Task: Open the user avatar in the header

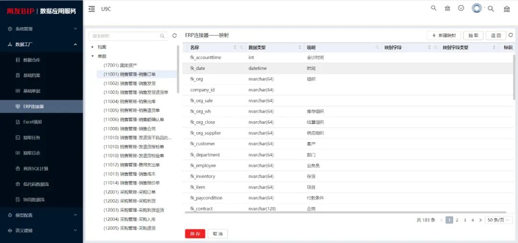Action: pyautogui.click(x=477, y=8)
